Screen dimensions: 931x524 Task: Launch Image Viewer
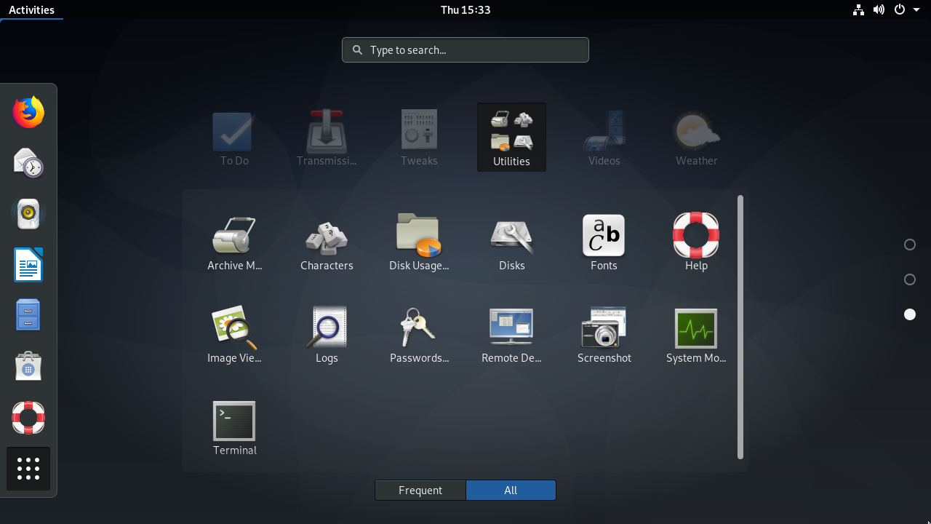[x=234, y=336]
